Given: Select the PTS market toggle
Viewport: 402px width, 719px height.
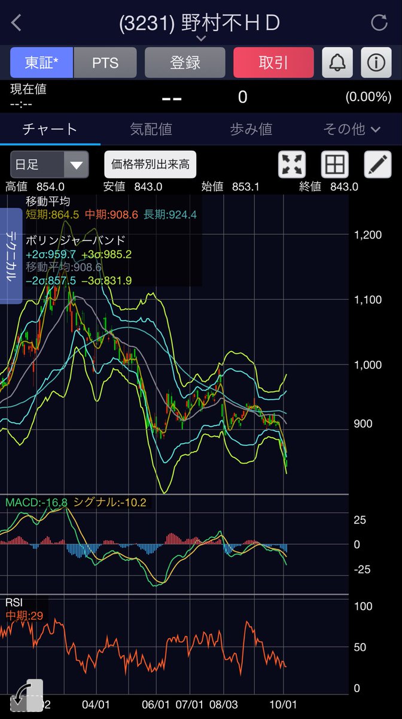Looking at the screenshot, I should [105, 62].
